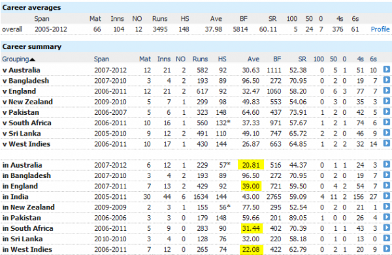The height and width of the screenshot is (255, 392).
Task: Select the 'v West Indies' grouping label
Action: (x=26, y=144)
